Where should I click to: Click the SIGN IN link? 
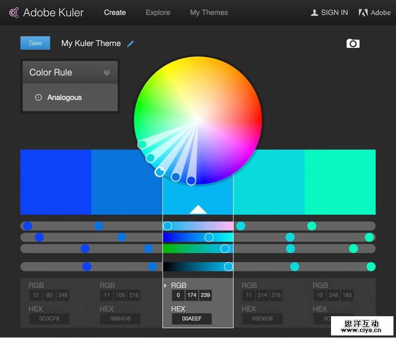pyautogui.click(x=334, y=13)
